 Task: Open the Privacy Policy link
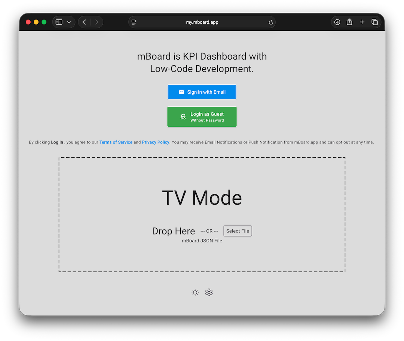tap(155, 142)
